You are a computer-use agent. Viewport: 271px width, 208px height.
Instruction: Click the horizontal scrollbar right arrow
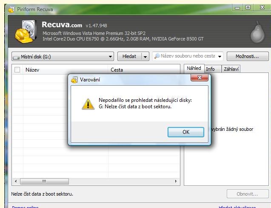176,181
